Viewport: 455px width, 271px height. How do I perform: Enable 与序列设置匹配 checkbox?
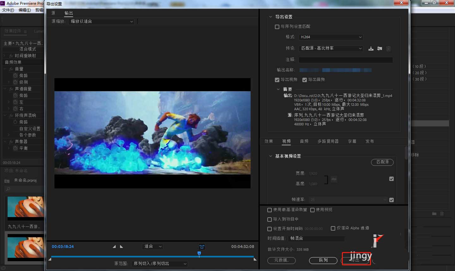pos(277,27)
